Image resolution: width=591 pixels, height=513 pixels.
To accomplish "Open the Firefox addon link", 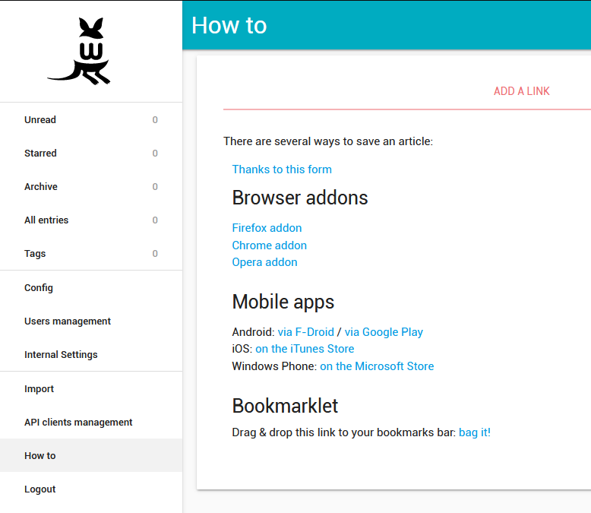I will (x=267, y=228).
